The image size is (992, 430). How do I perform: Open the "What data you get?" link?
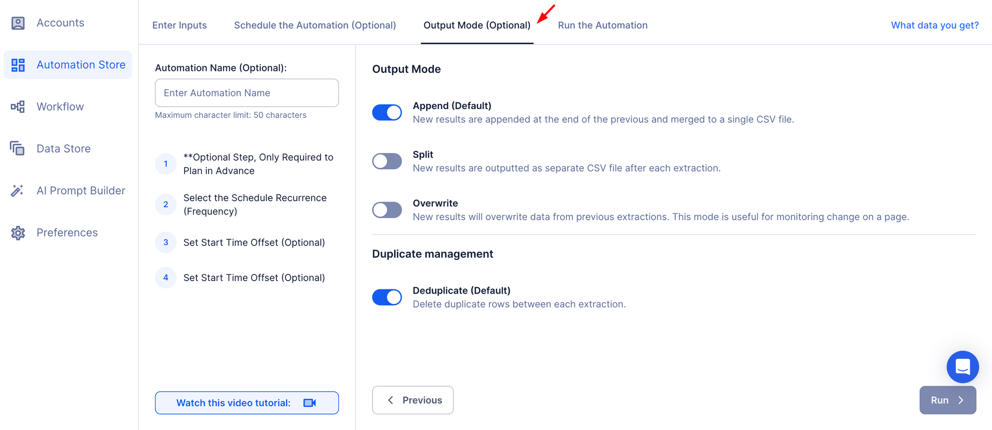935,25
